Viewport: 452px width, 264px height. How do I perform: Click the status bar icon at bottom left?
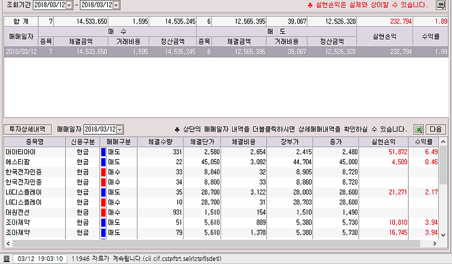click(x=7, y=259)
